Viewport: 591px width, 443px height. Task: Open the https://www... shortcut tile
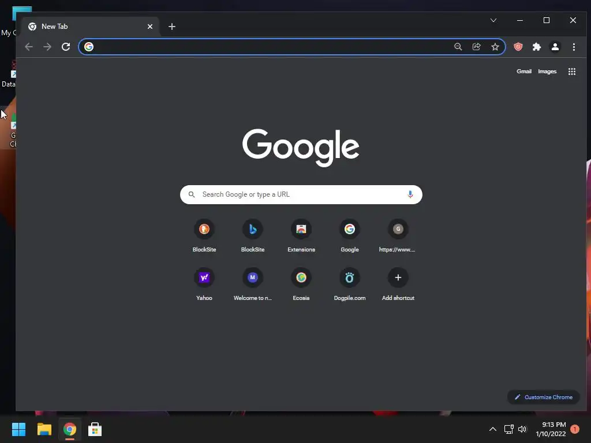(x=398, y=235)
